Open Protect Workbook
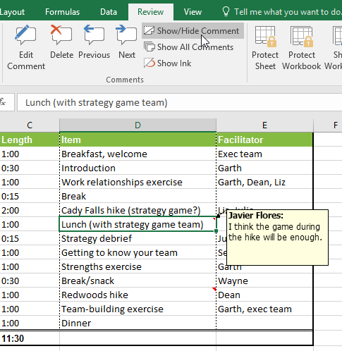Image resolution: width=342 pixels, height=351 pixels. point(301,48)
